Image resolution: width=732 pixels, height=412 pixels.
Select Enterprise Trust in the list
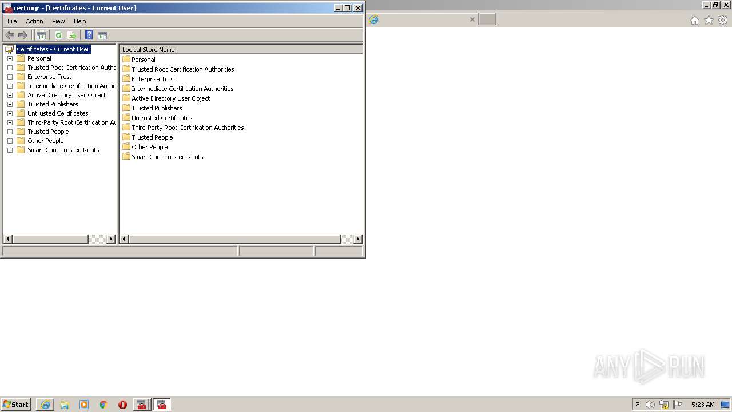pos(153,79)
